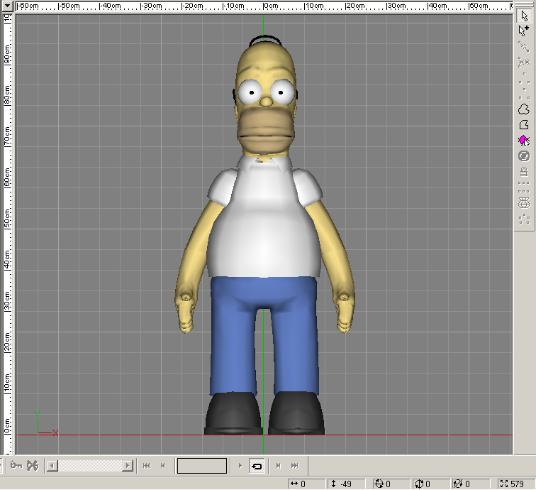The image size is (536, 490).
Task: Click the vertical offset value -49
Action: click(x=346, y=484)
